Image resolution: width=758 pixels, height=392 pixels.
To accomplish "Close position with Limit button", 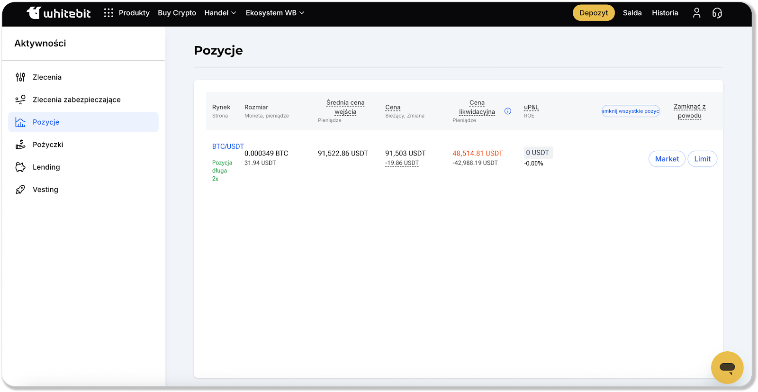I will coord(702,159).
